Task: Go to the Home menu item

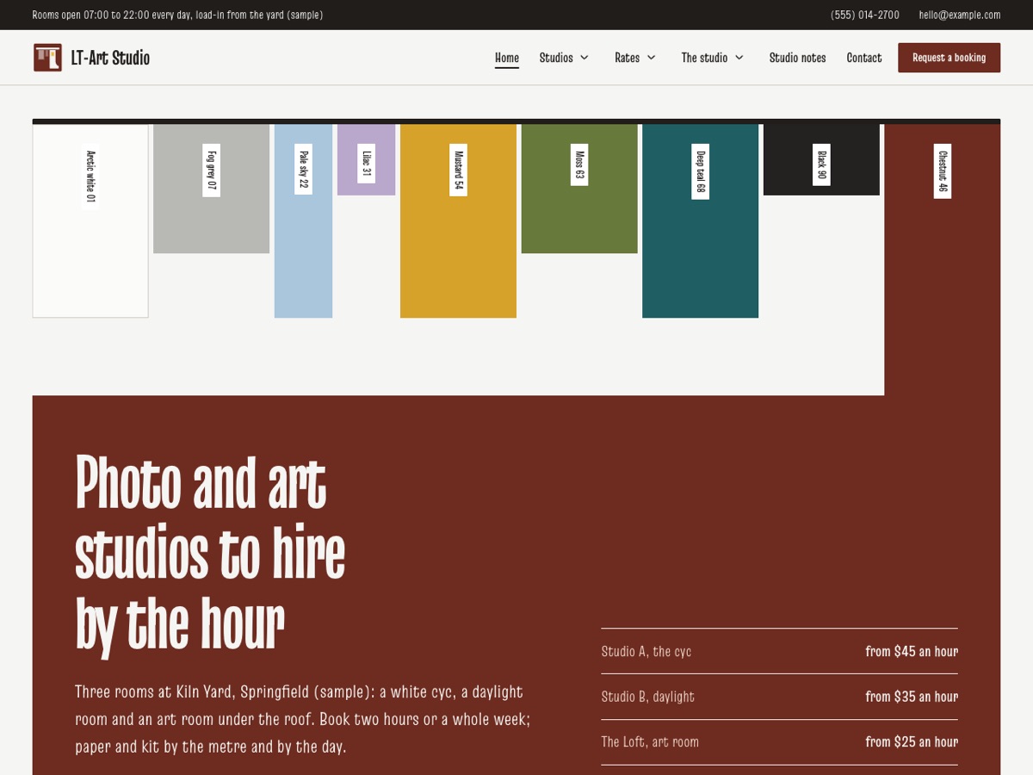Action: (507, 58)
